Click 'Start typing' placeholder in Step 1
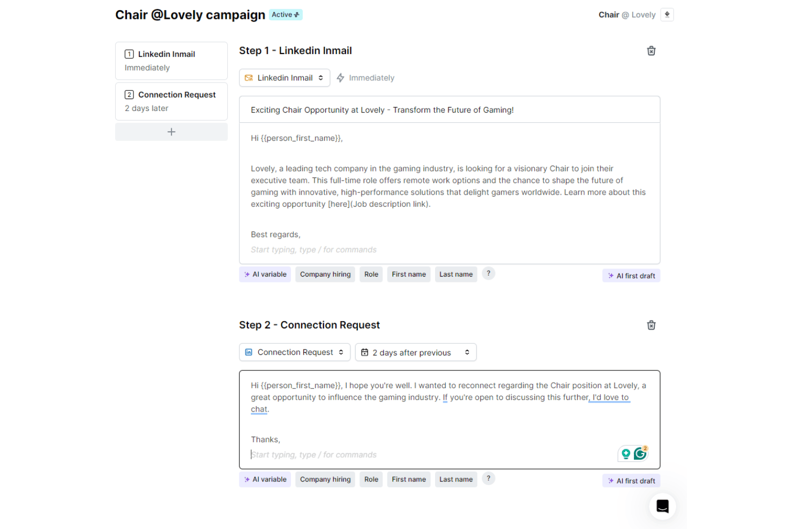The image size is (793, 529). pos(313,250)
